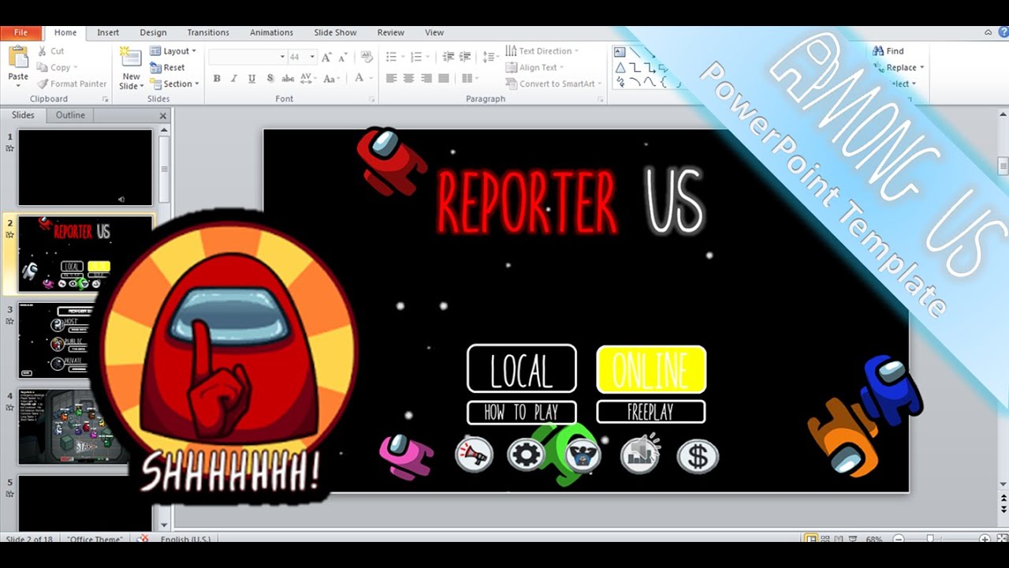The image size is (1009, 568).
Task: Toggle text Shadow effect
Action: click(x=270, y=79)
